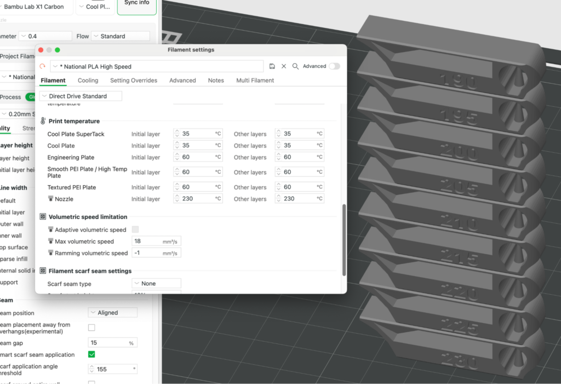Open the Multi Filament tab
The image size is (561, 384).
tap(255, 81)
